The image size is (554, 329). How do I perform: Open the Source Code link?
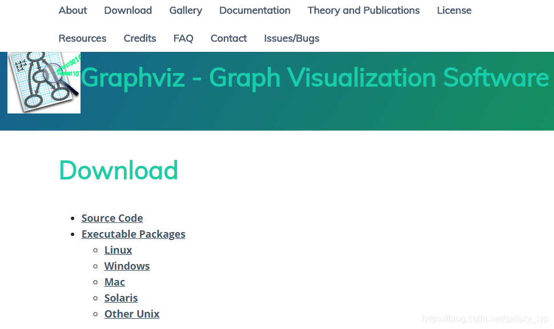pos(112,218)
